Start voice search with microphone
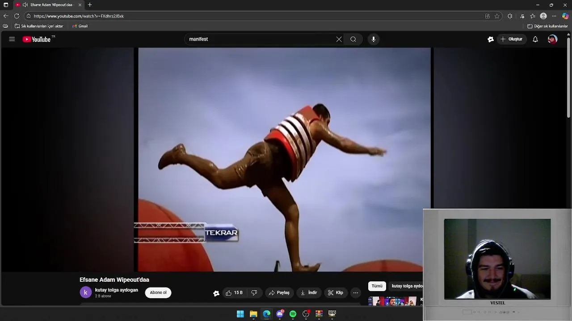Viewport: 572px width, 321px height. tap(374, 39)
